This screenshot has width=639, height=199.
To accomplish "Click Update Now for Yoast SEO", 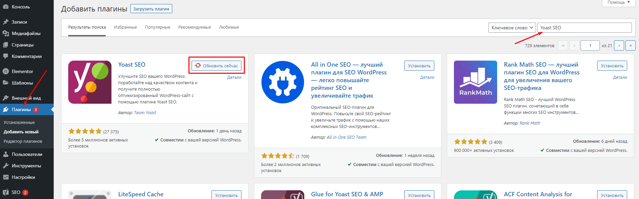I will coord(216,66).
